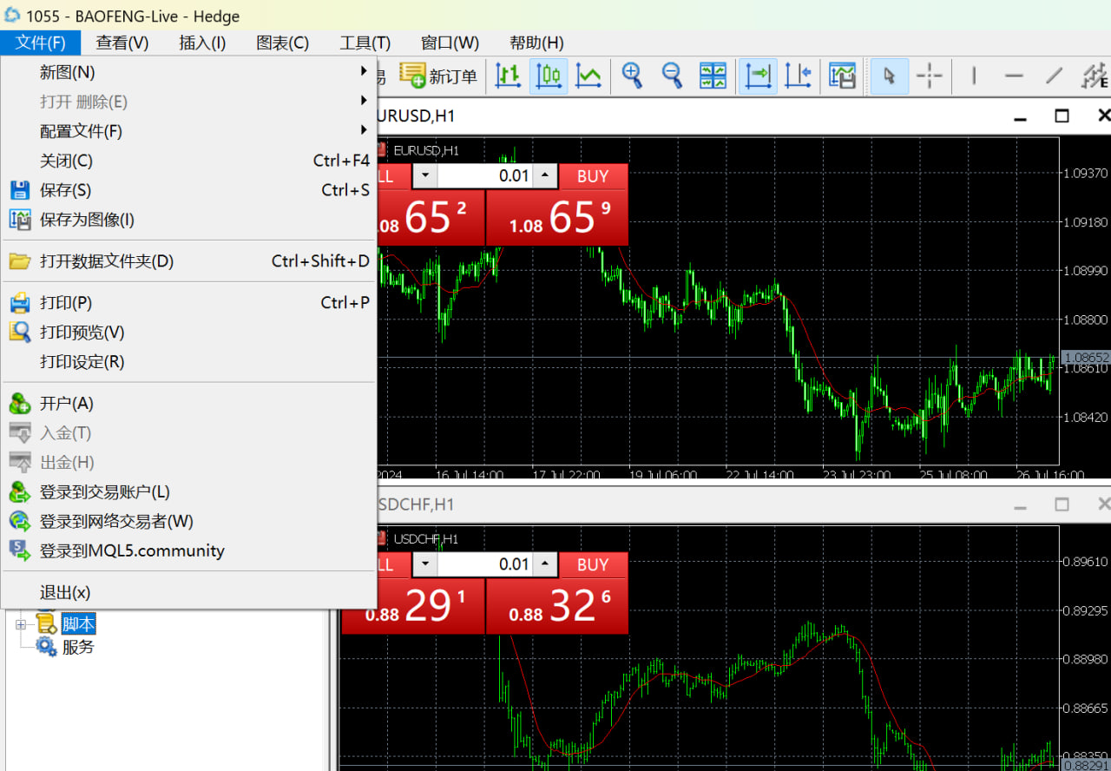Click the 22 Jul 14:00 time axis label
This screenshot has width=1111, height=771.
[759, 476]
